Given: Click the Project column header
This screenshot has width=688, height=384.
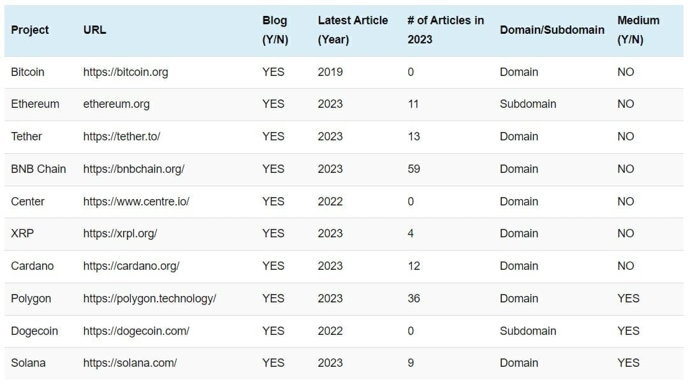Looking at the screenshot, I should click(x=30, y=30).
